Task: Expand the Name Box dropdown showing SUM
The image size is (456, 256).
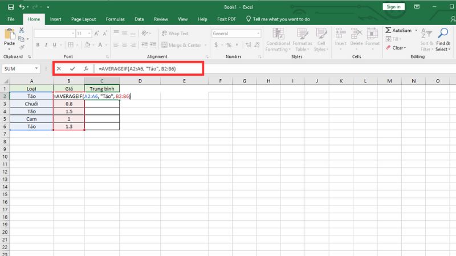Action: coord(37,68)
